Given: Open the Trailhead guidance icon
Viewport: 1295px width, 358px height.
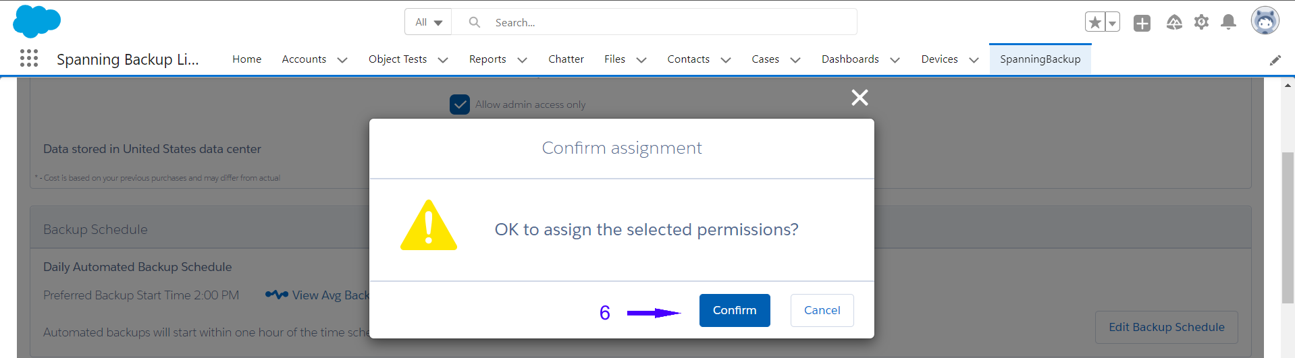Looking at the screenshot, I should click(1174, 23).
